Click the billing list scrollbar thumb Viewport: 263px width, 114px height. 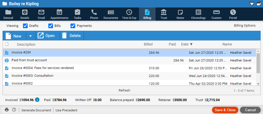tap(258, 63)
